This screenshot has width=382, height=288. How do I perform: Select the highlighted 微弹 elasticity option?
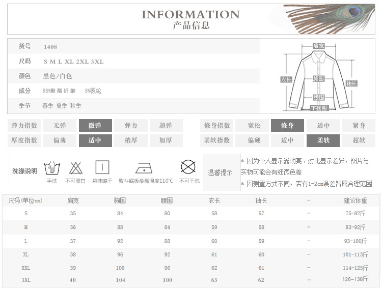95,125
